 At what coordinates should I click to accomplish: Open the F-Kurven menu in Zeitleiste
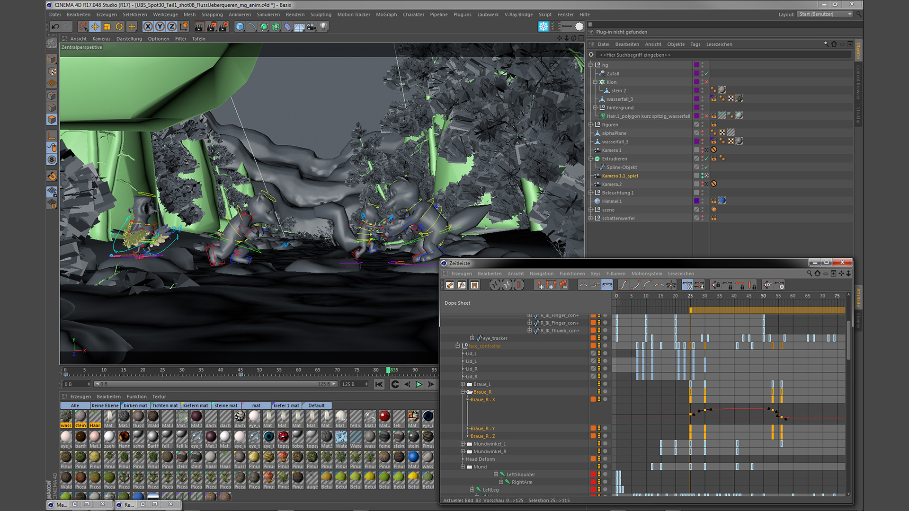[615, 273]
